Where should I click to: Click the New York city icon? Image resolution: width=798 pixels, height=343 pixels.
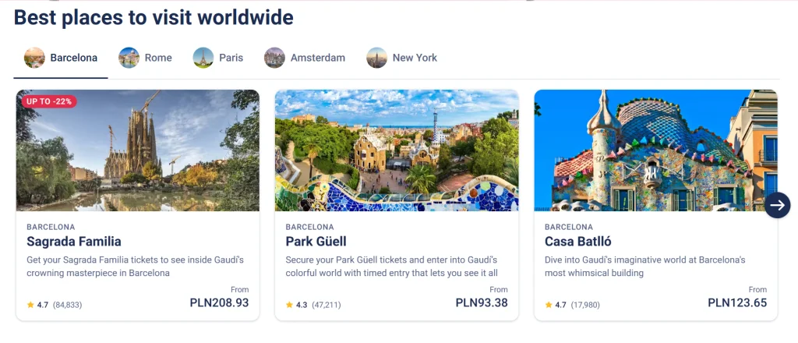pos(376,58)
